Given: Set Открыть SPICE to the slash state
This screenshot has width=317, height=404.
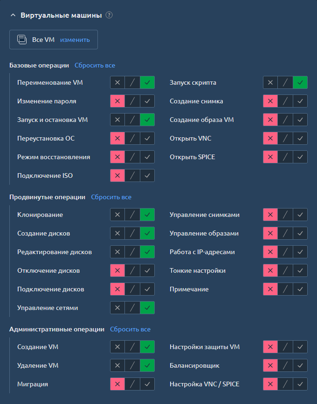Looking at the screenshot, I should coord(285,157).
